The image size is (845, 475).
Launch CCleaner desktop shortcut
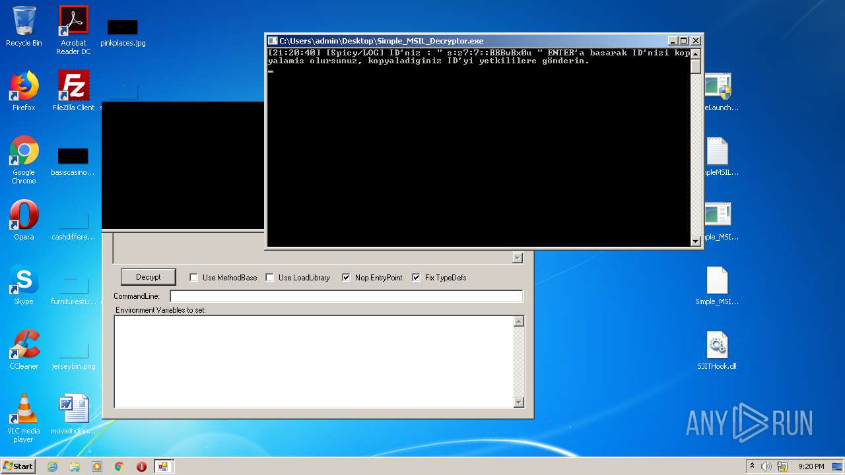coord(24,350)
